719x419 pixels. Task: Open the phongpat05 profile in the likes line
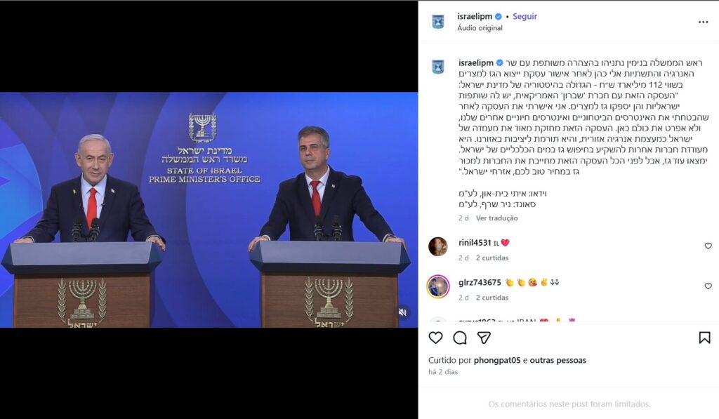(x=497, y=360)
